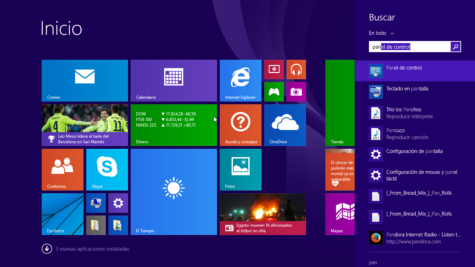Open the Pictures folder small tile

coord(118,225)
